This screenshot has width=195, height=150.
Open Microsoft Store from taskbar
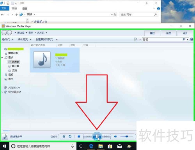coord(110,146)
